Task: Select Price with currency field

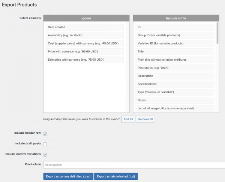Action: click(84, 52)
